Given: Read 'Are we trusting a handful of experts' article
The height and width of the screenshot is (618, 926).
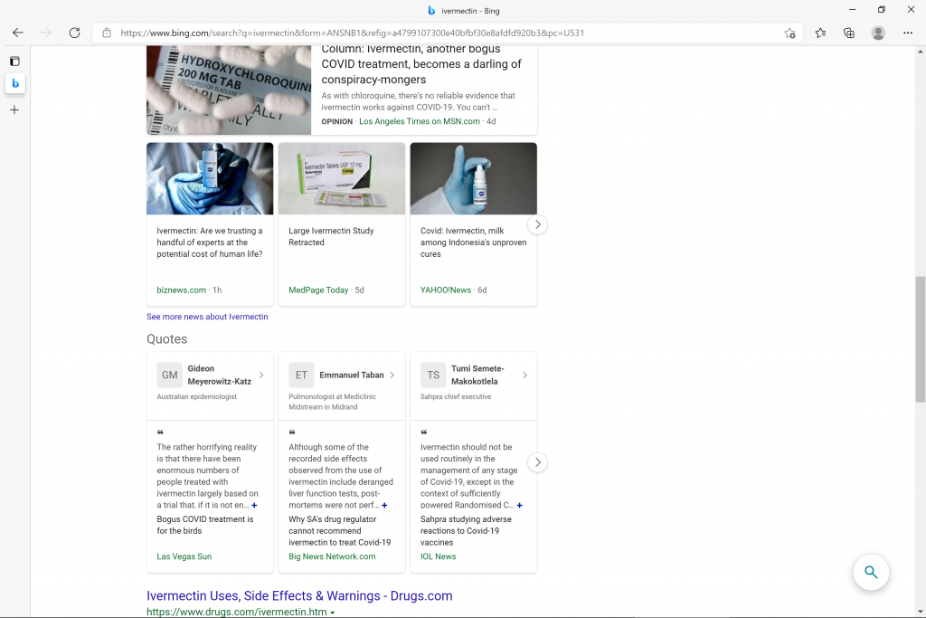Looking at the screenshot, I should pyautogui.click(x=210, y=242).
